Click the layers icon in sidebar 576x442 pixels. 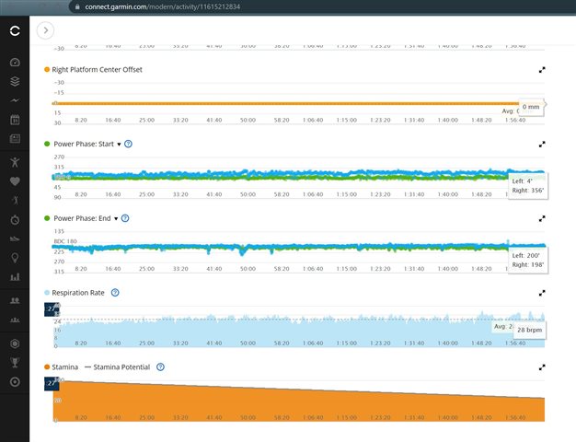(x=14, y=81)
